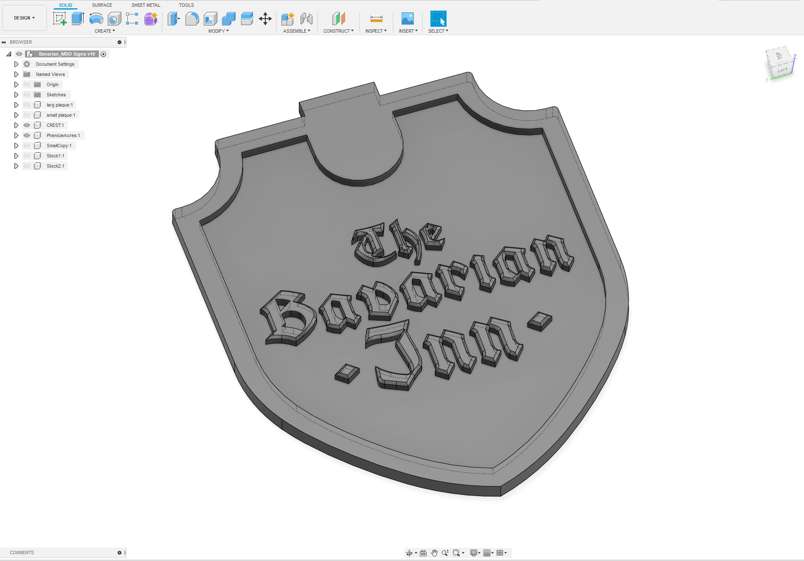Collapse the BROWSER panel arrows
Viewport: 804px width, 561px height.
3,42
